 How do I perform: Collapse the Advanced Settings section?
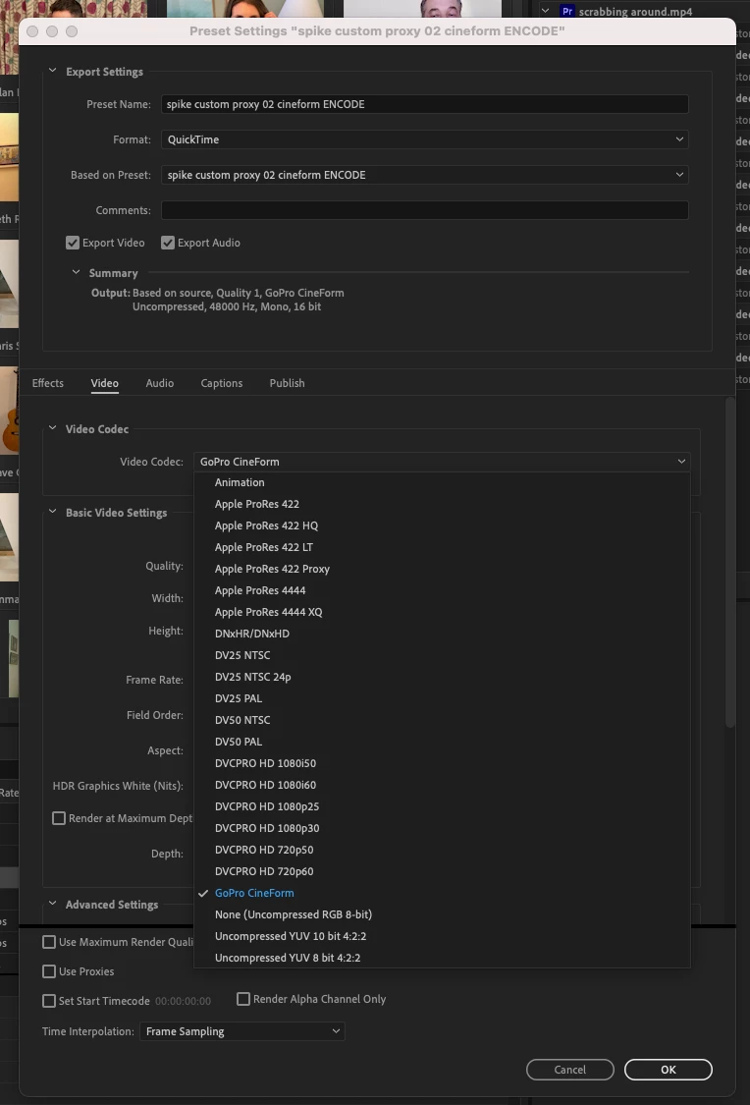coord(53,905)
